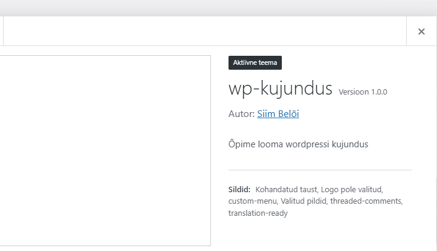Click the grey strip above the overlay
This screenshot has width=437, height=251.
click(218, 7)
